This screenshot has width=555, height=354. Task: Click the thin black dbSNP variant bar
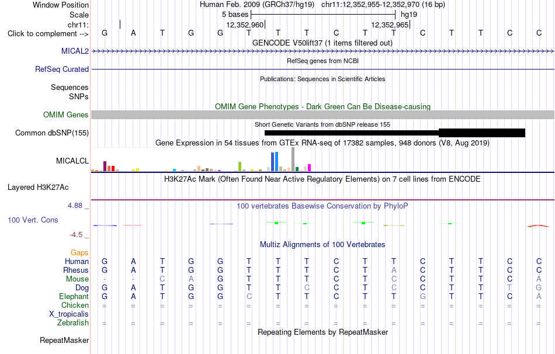[352, 133]
